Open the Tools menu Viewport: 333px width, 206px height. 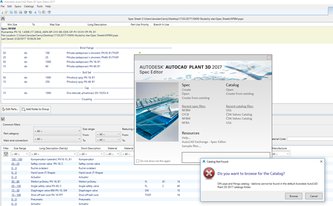(40, 7)
